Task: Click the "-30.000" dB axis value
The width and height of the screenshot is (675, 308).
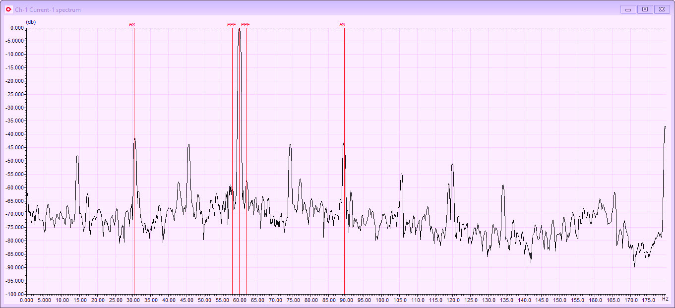Action: pyautogui.click(x=15, y=108)
